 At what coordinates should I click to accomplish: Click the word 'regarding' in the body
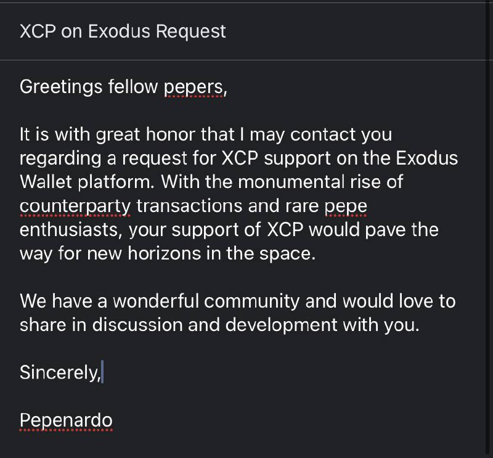(60, 158)
